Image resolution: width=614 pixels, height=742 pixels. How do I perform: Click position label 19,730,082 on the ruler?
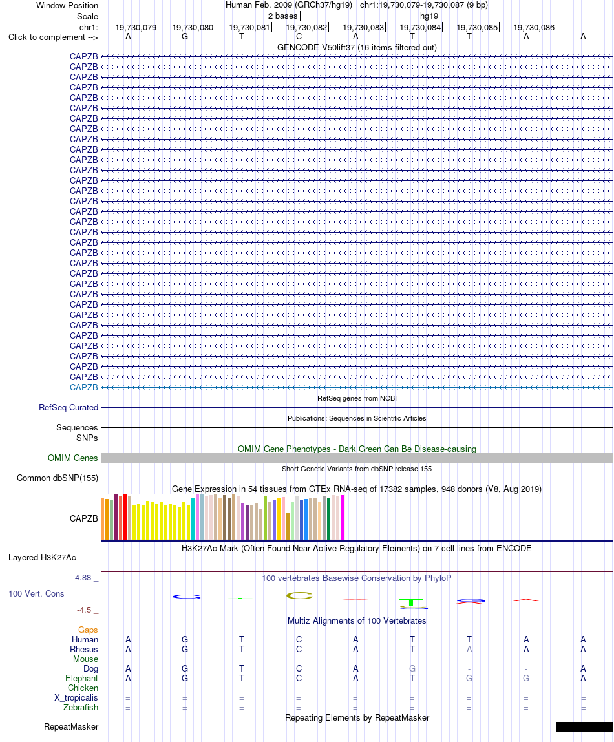coord(306,27)
